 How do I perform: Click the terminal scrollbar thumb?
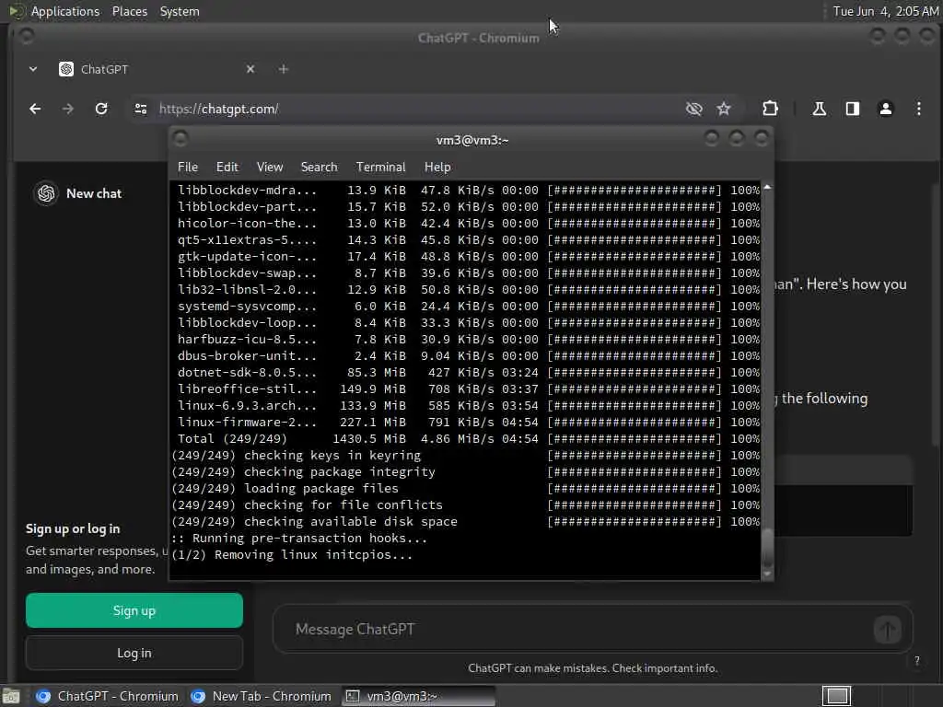(x=767, y=547)
